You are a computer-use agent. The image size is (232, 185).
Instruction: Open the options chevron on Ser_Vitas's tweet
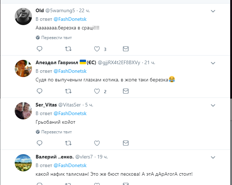[213, 105]
